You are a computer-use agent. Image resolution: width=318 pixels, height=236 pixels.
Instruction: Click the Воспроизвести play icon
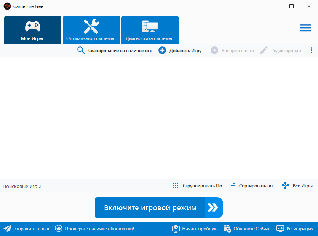coord(214,50)
